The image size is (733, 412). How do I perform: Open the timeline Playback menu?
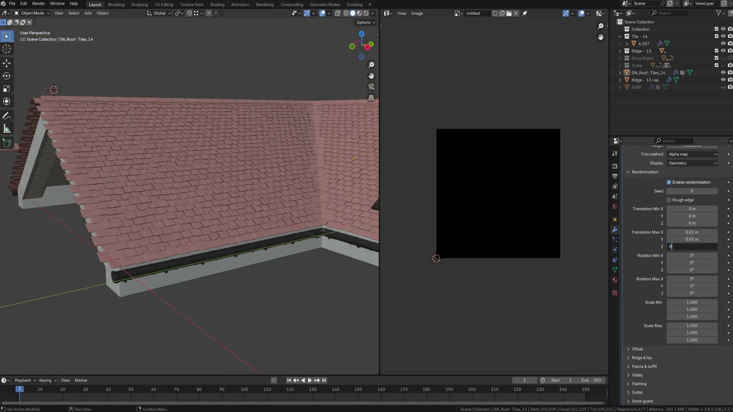point(25,380)
